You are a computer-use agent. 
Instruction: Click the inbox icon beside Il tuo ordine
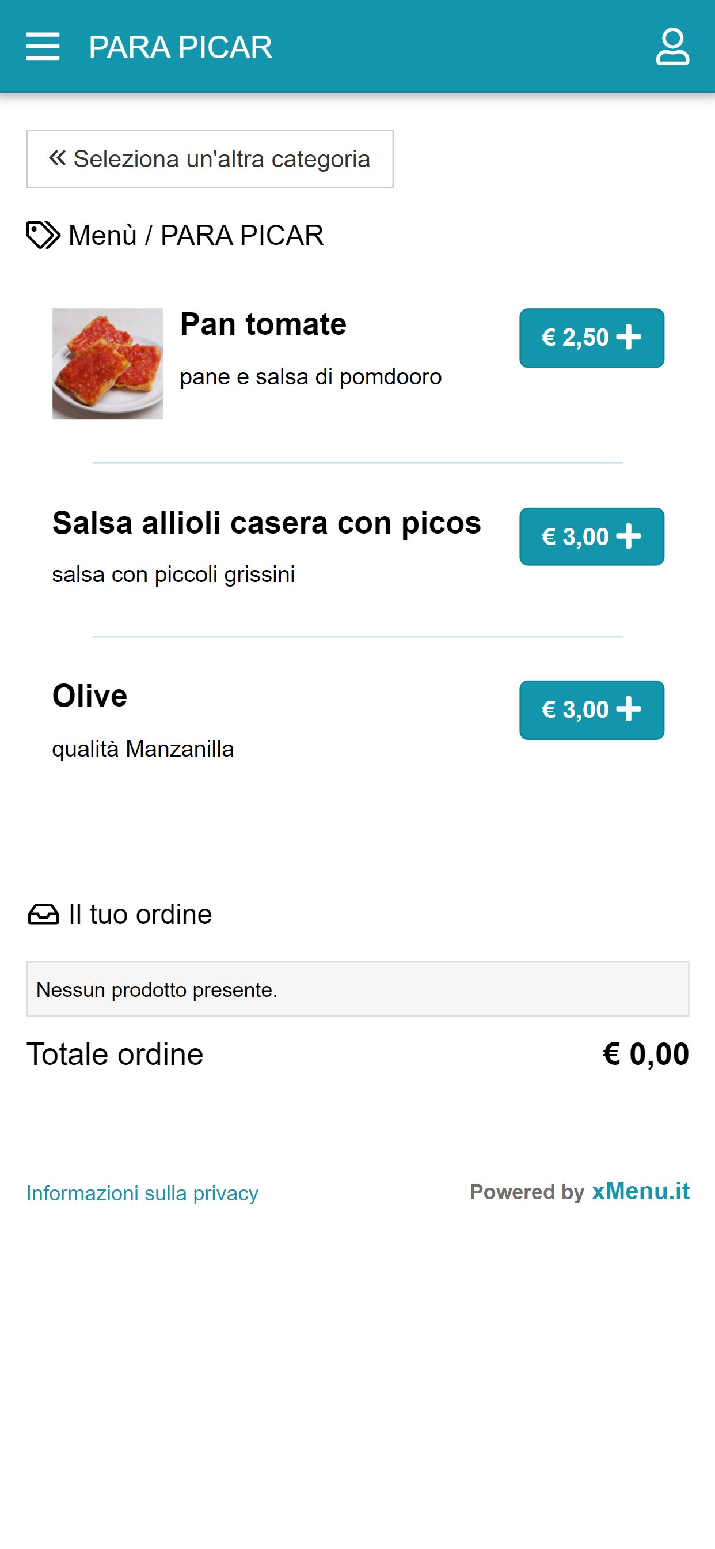click(x=43, y=914)
